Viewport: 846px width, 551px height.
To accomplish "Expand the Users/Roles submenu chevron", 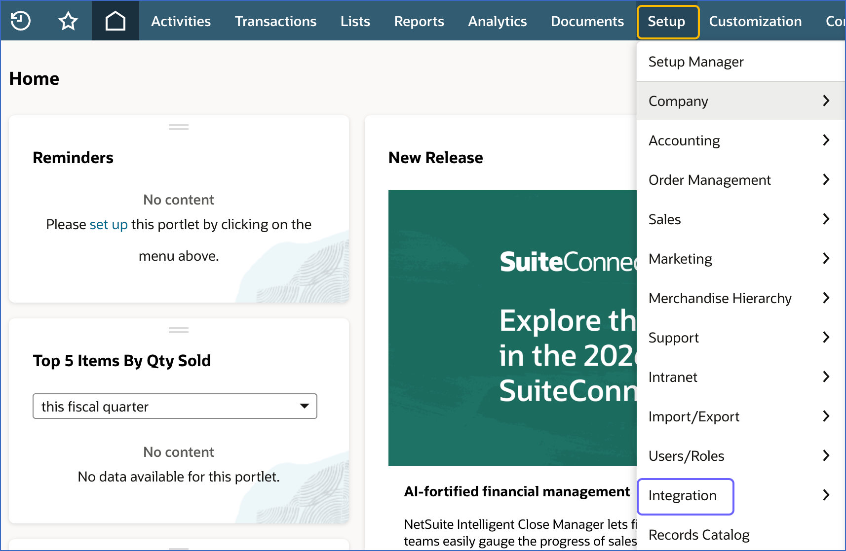I will [826, 455].
